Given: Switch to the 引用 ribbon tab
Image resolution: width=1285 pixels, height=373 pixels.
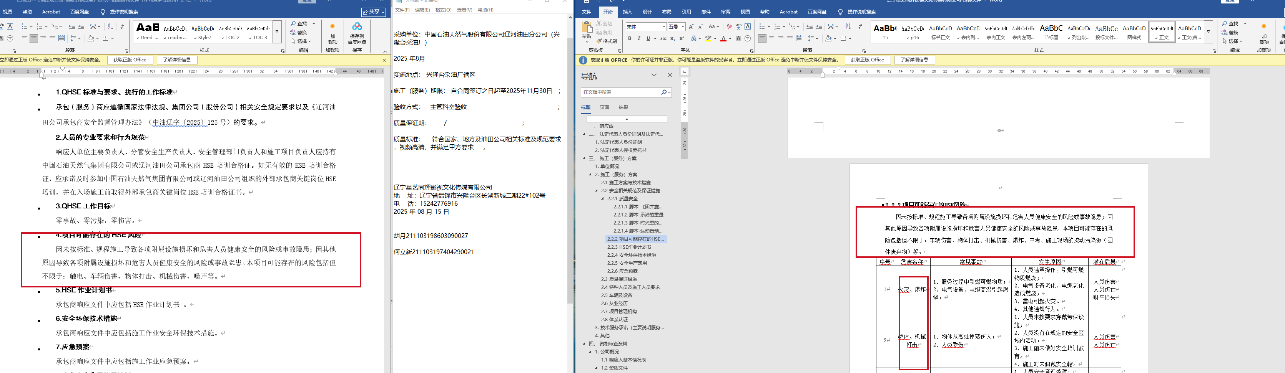Looking at the screenshot, I should coord(687,12).
